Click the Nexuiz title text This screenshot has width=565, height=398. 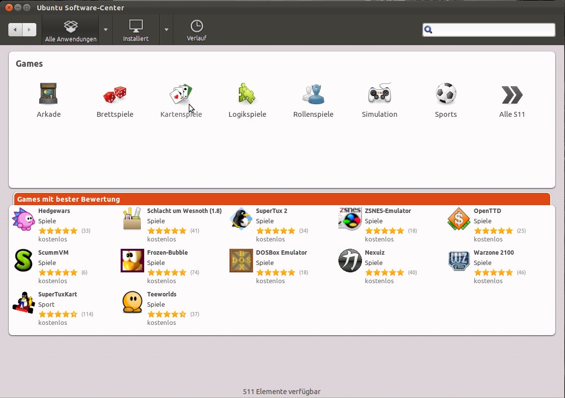click(374, 253)
